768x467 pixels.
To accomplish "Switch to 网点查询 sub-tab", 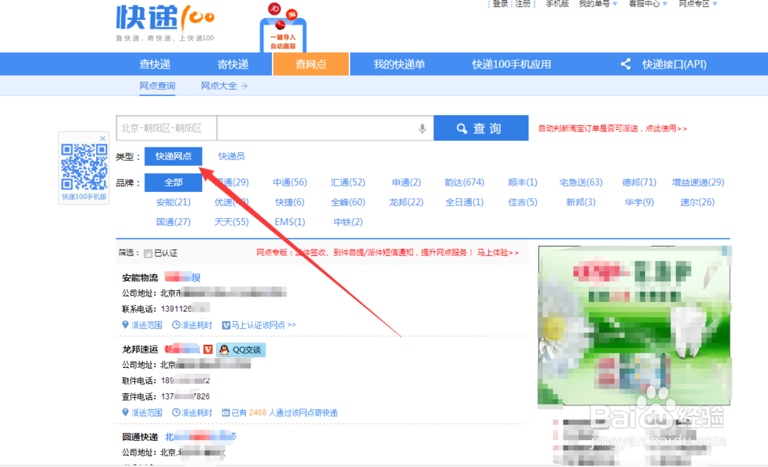I will (157, 86).
